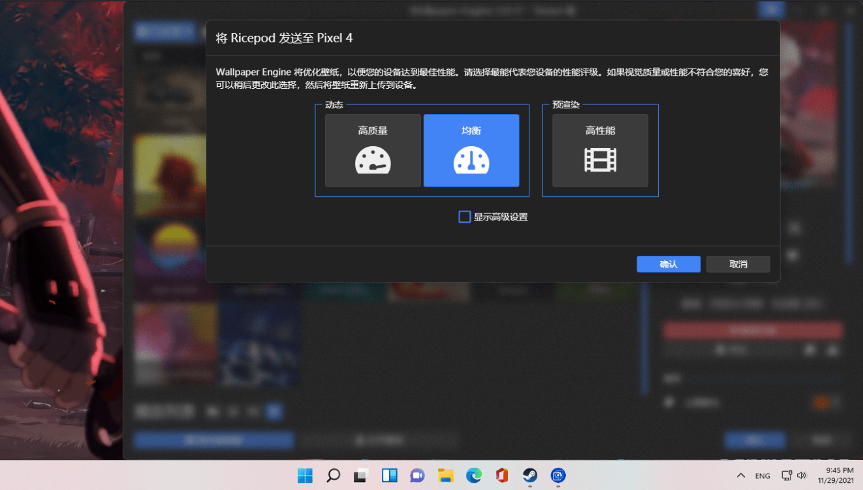Enable the 显示高级设置 checkbox
Image resolution: width=863 pixels, height=490 pixels.
click(x=465, y=217)
